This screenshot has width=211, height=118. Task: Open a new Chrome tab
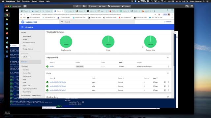154,11
